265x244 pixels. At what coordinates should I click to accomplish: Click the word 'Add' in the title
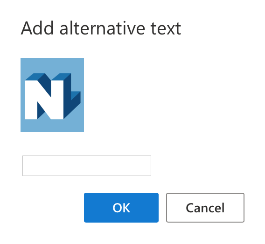[x=37, y=28]
